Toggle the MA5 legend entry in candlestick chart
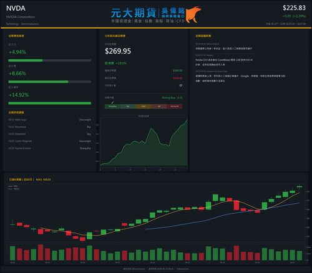Screen dimensions: 312x273 14,186
